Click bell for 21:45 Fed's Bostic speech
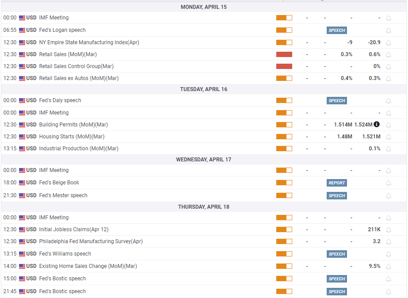The image size is (408, 298). click(x=389, y=292)
